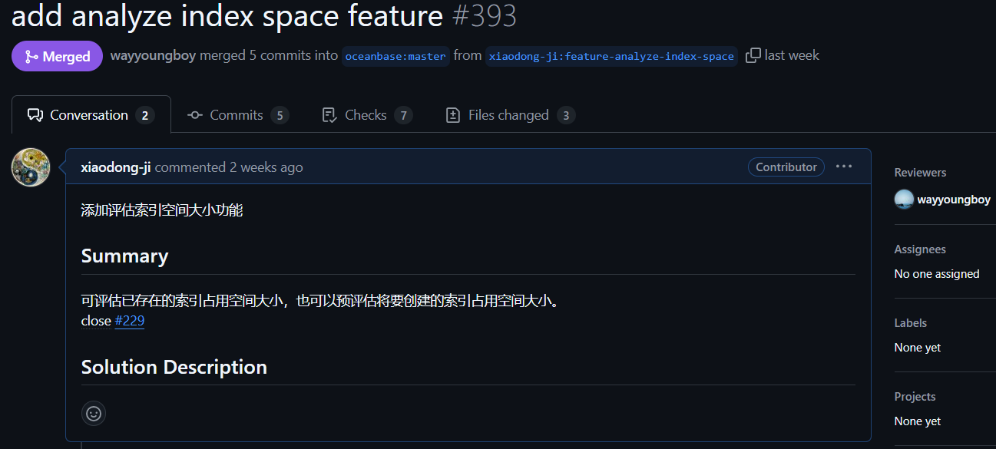
Task: Click wayyoungboy under Reviewers
Action: point(954,200)
